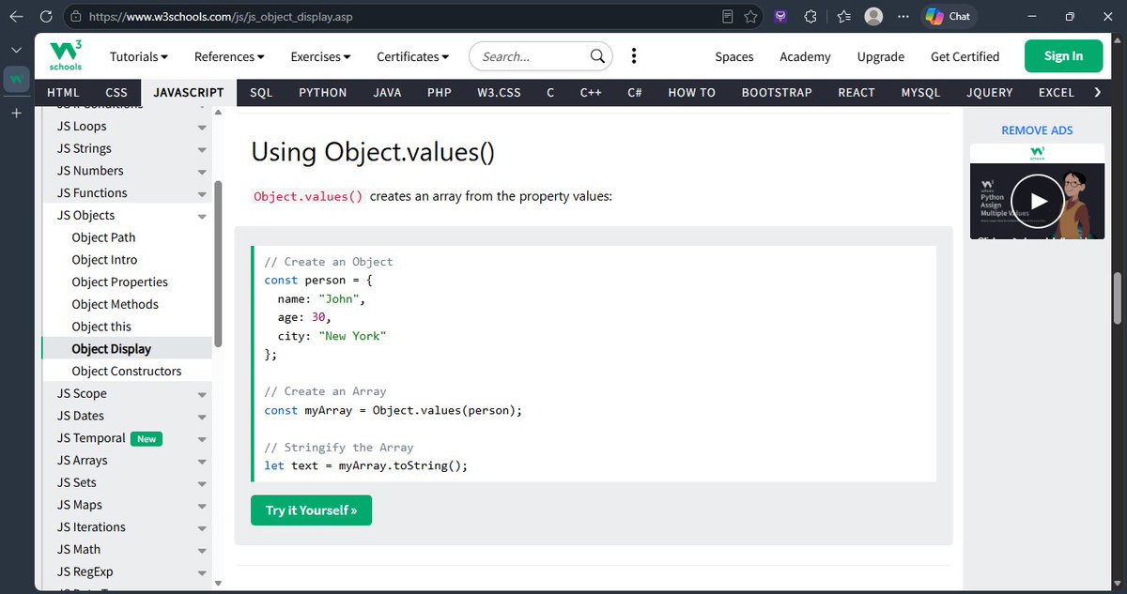Image resolution: width=1127 pixels, height=594 pixels.
Task: Click the Sign In button
Action: tap(1063, 56)
